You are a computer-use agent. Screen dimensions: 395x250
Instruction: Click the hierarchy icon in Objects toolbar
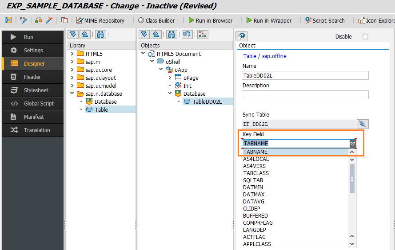(203, 35)
